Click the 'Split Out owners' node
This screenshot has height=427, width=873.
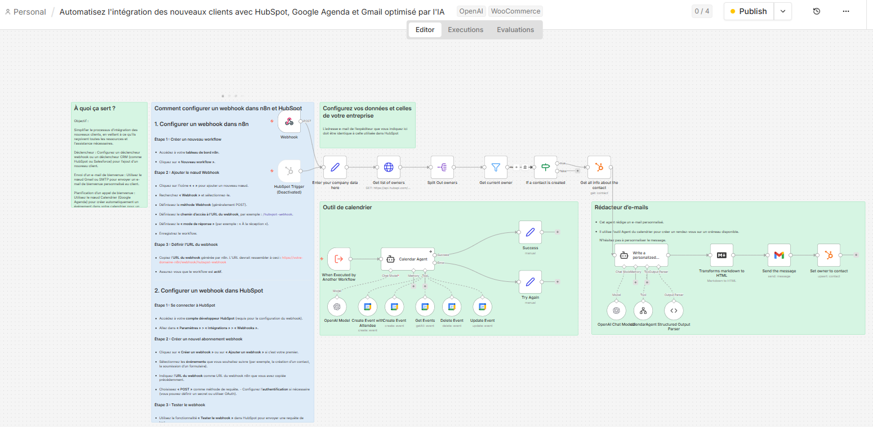[x=442, y=167]
